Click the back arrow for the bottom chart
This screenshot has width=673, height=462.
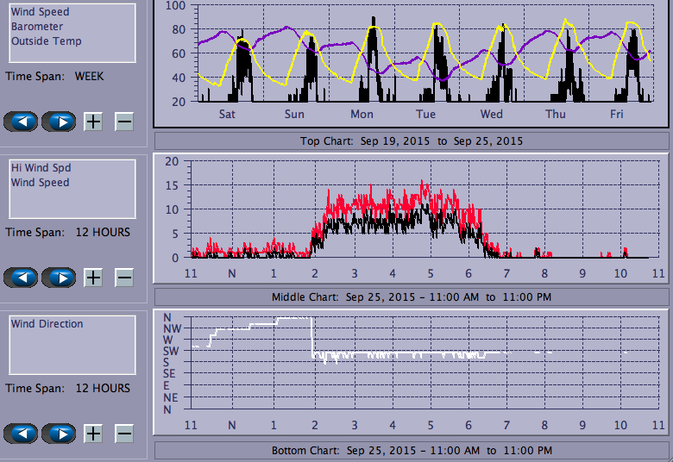point(21,434)
